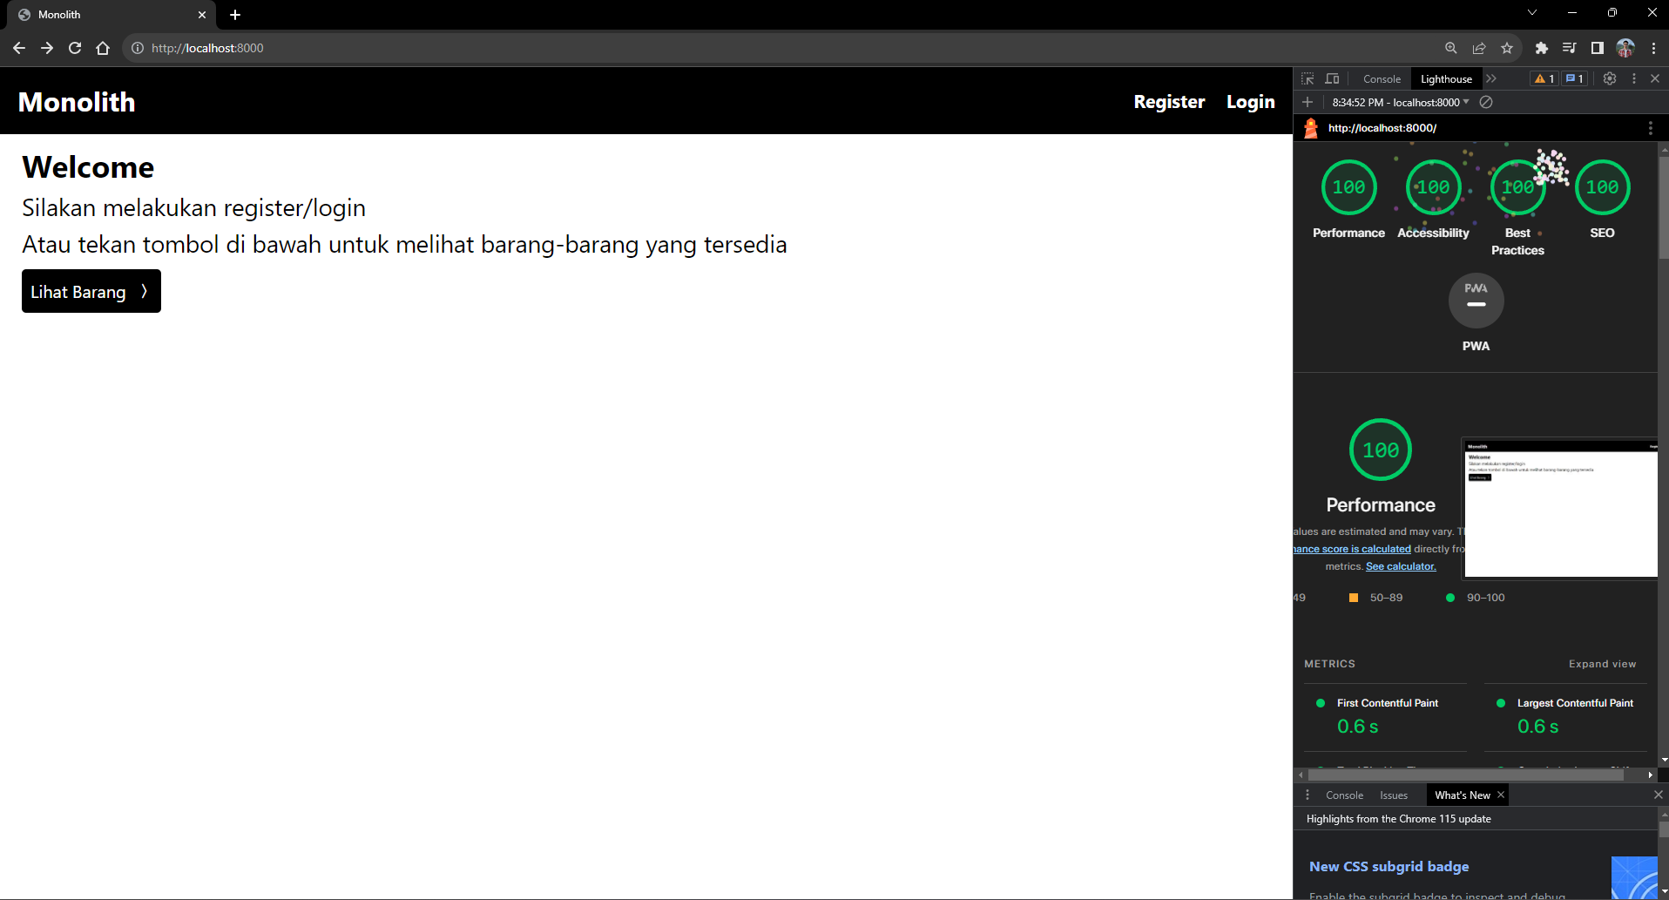Click 'Expand view' for metrics
1669x900 pixels.
[x=1602, y=664]
